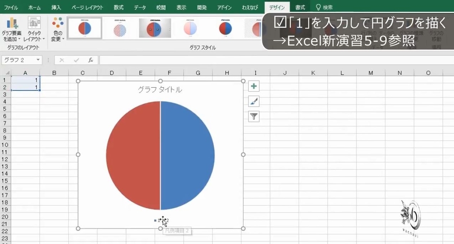Click into the formula bar input
The height and width of the screenshot is (244, 454).
tap(277, 60)
